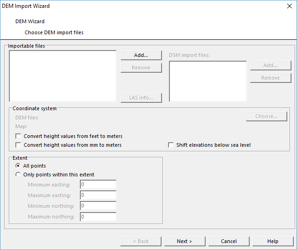Cancel the DEM Import Wizard
This screenshot has width=297, height=250.
coord(229,241)
